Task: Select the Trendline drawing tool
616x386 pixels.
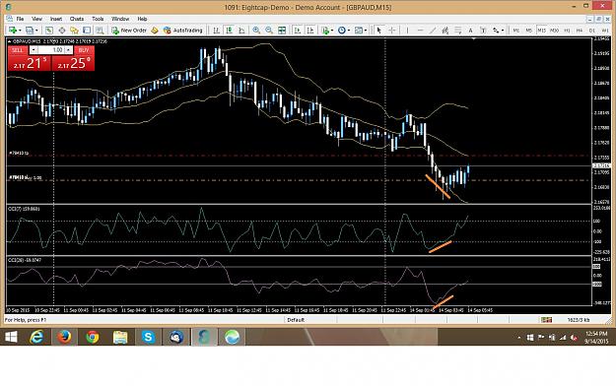Action: click(x=433, y=31)
